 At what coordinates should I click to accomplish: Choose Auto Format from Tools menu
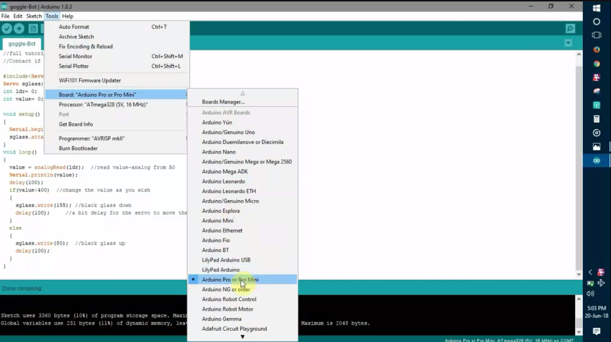[117, 27]
